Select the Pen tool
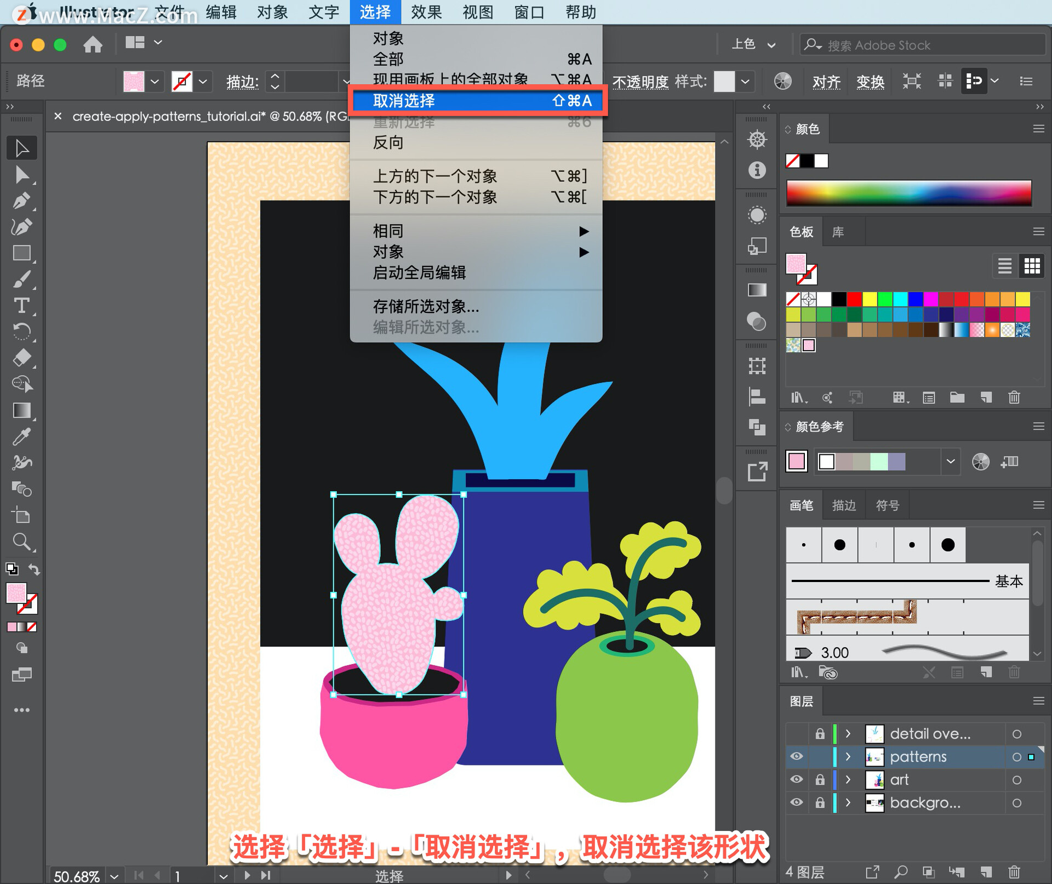The image size is (1052, 884). pyautogui.click(x=21, y=201)
